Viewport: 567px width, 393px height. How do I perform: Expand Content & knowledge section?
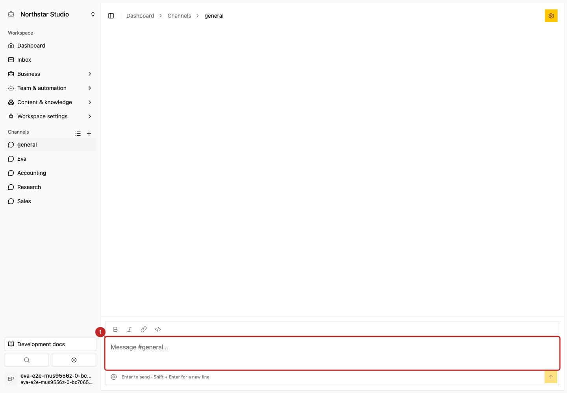(x=50, y=102)
